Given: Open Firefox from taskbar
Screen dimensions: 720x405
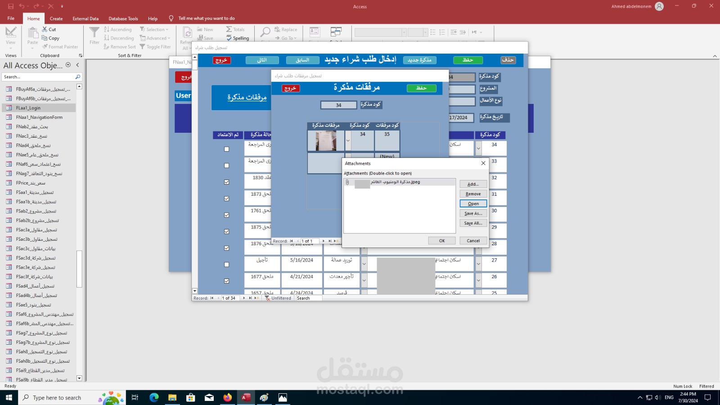Looking at the screenshot, I should pos(227,397).
